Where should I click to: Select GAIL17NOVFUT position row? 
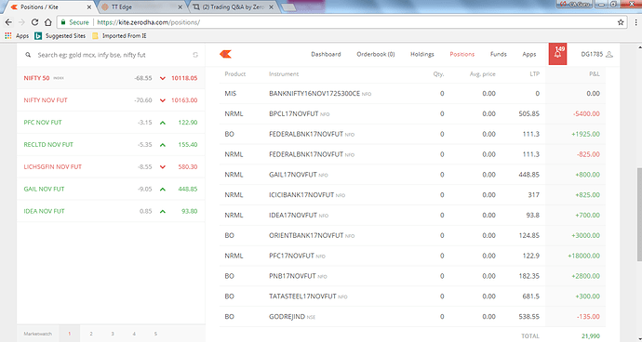(x=412, y=175)
